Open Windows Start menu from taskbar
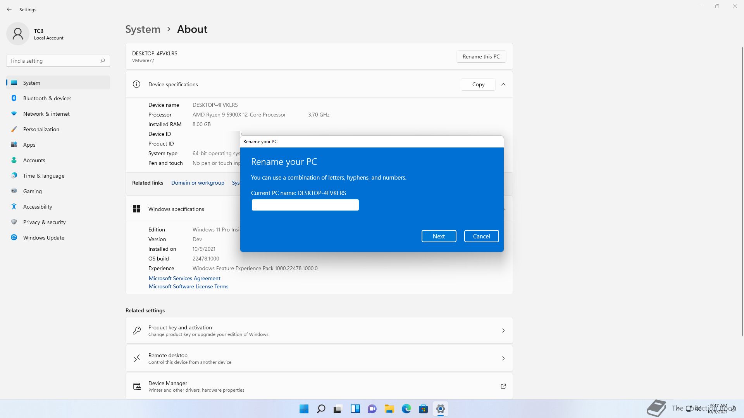This screenshot has width=744, height=418. (x=304, y=409)
